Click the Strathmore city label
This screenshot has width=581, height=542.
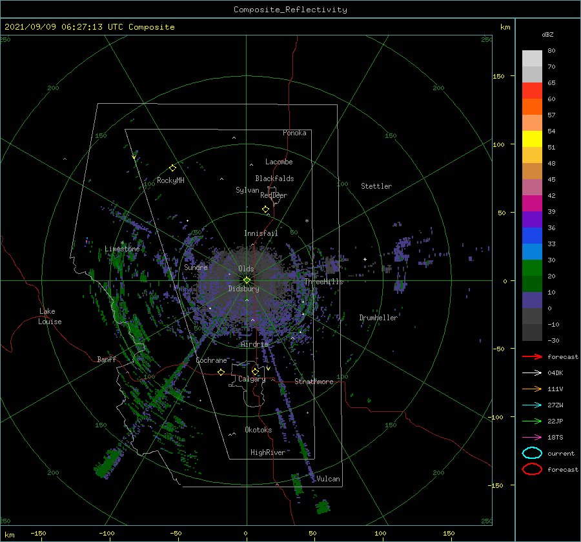314,382
